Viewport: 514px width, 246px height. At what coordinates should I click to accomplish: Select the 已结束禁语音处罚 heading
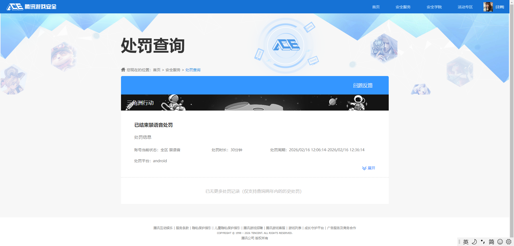tap(153, 125)
